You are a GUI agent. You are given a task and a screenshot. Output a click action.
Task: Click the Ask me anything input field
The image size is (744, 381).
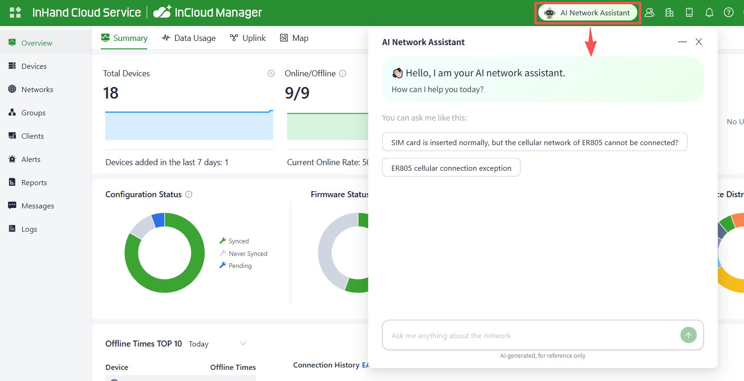point(531,335)
